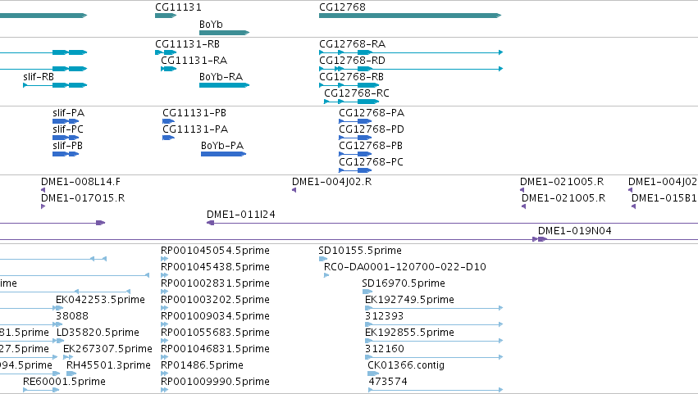Select the CG11131 gene label
Image resolution: width=698 pixels, height=394 pixels.
(x=178, y=7)
